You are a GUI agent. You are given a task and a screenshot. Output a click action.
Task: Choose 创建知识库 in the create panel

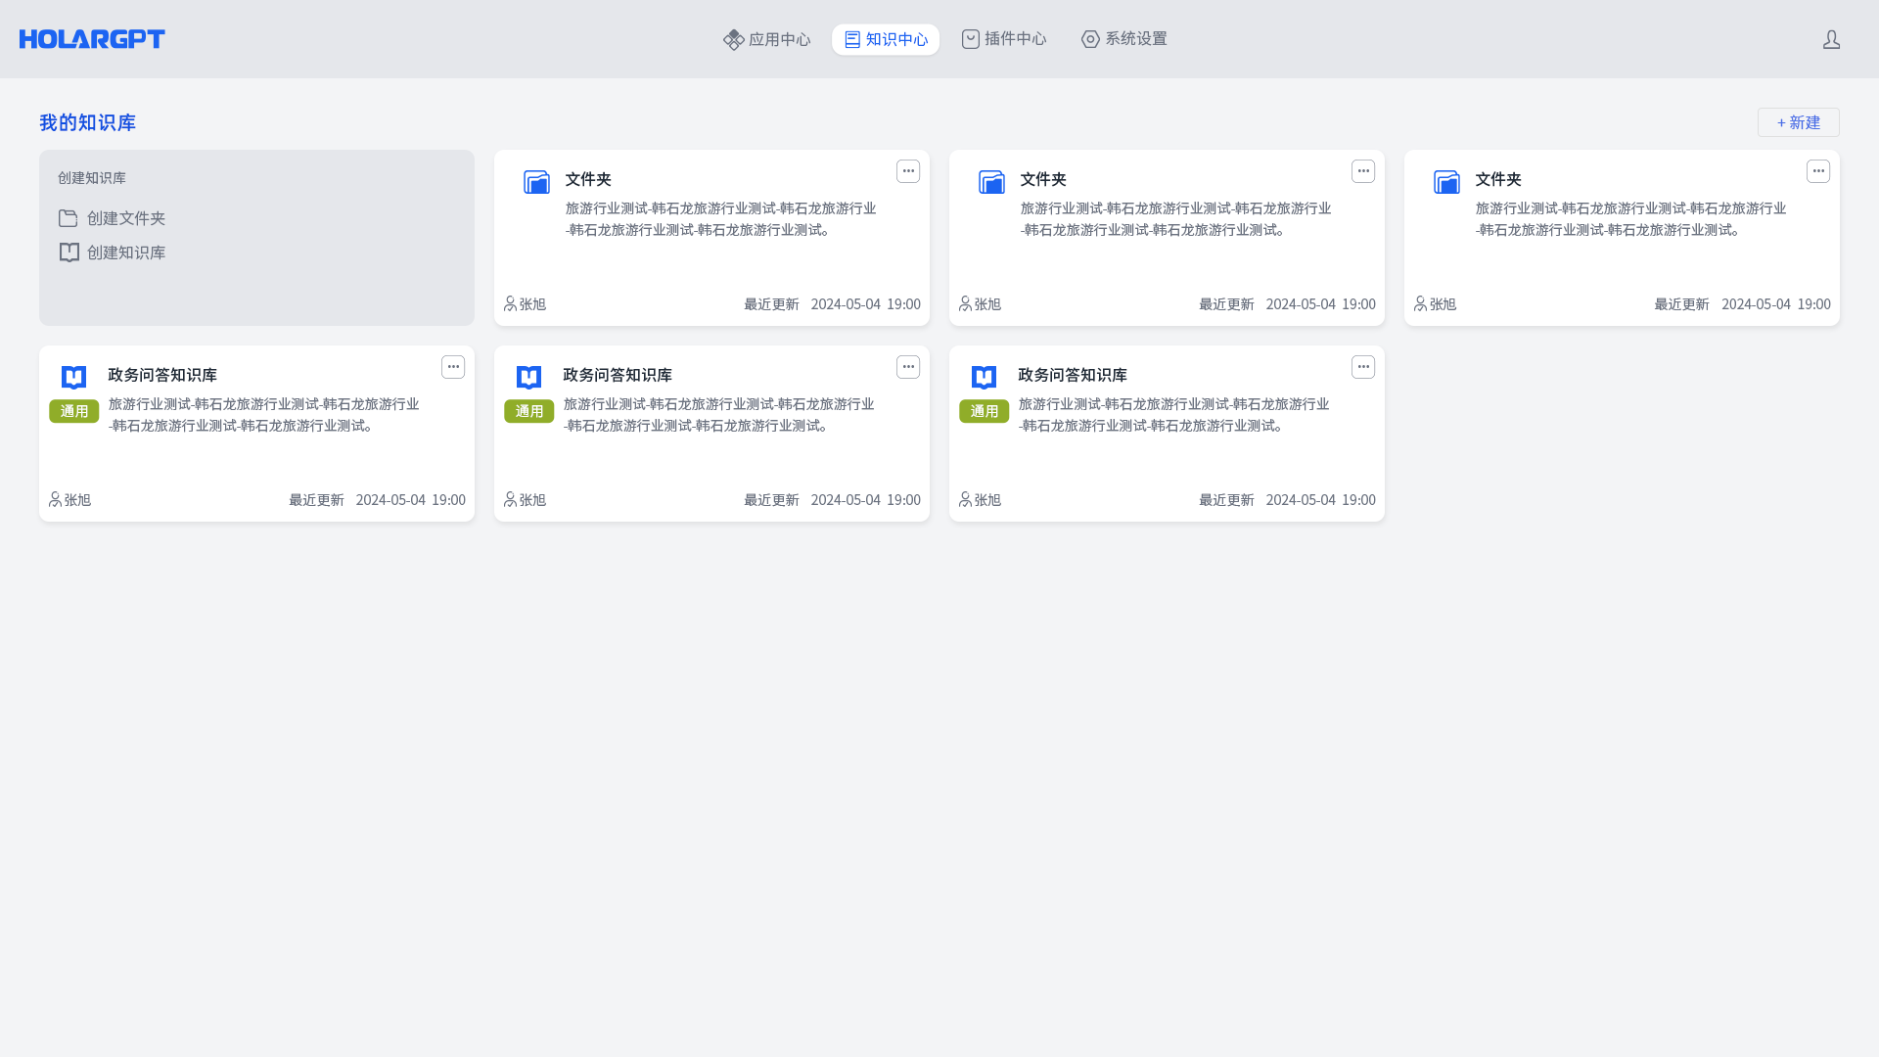click(112, 253)
